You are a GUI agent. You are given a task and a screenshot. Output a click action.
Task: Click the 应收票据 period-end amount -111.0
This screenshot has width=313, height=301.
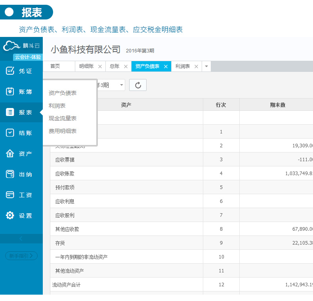[x=305, y=160]
